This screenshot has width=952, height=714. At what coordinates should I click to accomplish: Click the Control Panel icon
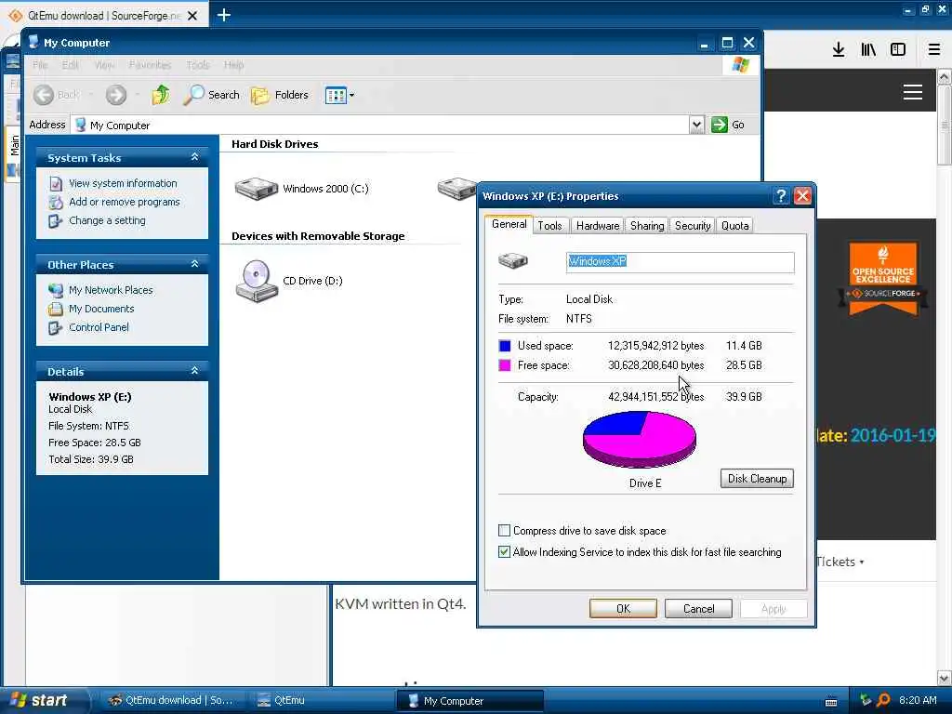pyautogui.click(x=55, y=328)
